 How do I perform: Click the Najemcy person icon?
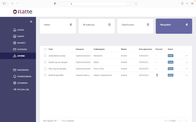click(15, 43)
